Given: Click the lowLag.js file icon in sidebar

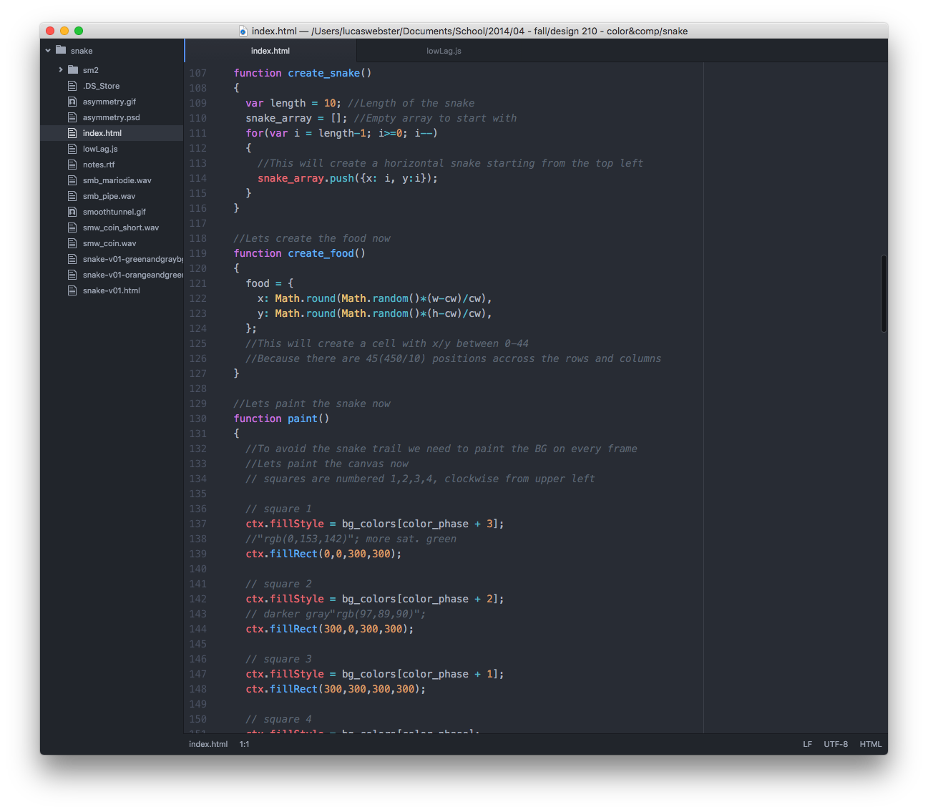Looking at the screenshot, I should click(72, 149).
